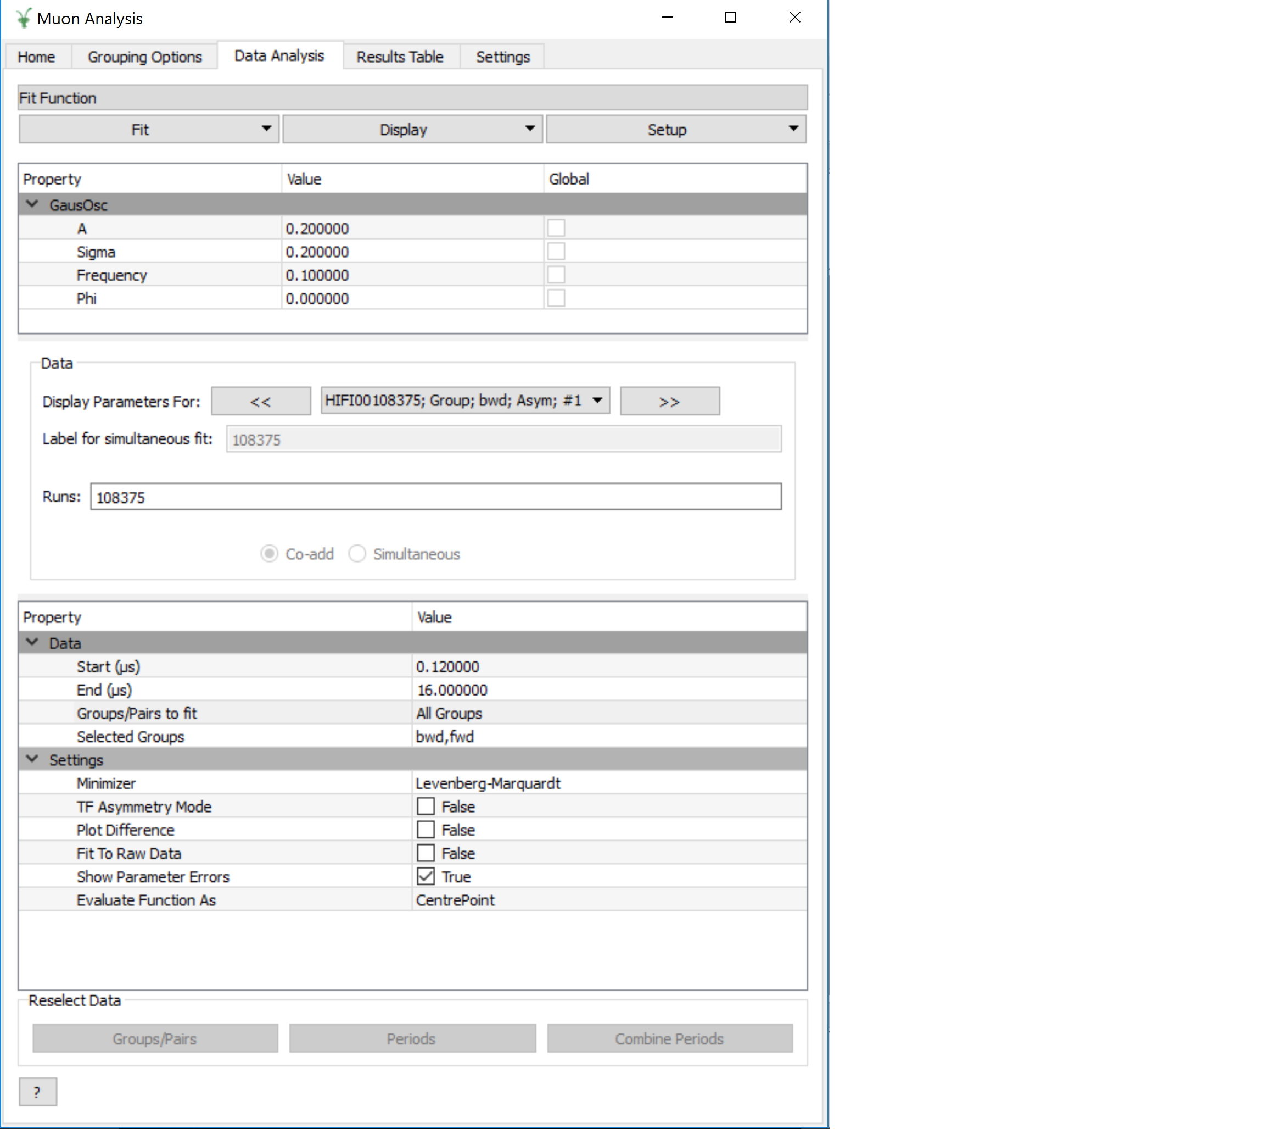Click the ? help button
The width and height of the screenshot is (1265, 1129).
coord(38,1091)
